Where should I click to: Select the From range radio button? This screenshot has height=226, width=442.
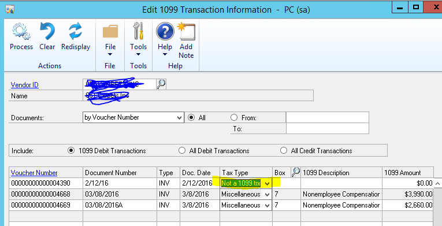[234, 117]
